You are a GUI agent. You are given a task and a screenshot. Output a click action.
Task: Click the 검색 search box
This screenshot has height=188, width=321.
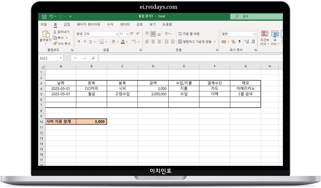pyautogui.click(x=256, y=16)
